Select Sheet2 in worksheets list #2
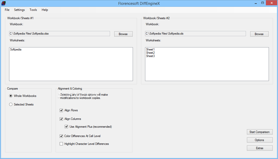The image size is (278, 159). pyautogui.click(x=150, y=53)
